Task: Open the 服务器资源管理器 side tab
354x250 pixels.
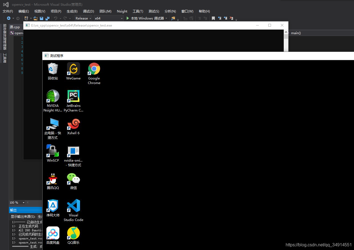Action: click(5, 37)
